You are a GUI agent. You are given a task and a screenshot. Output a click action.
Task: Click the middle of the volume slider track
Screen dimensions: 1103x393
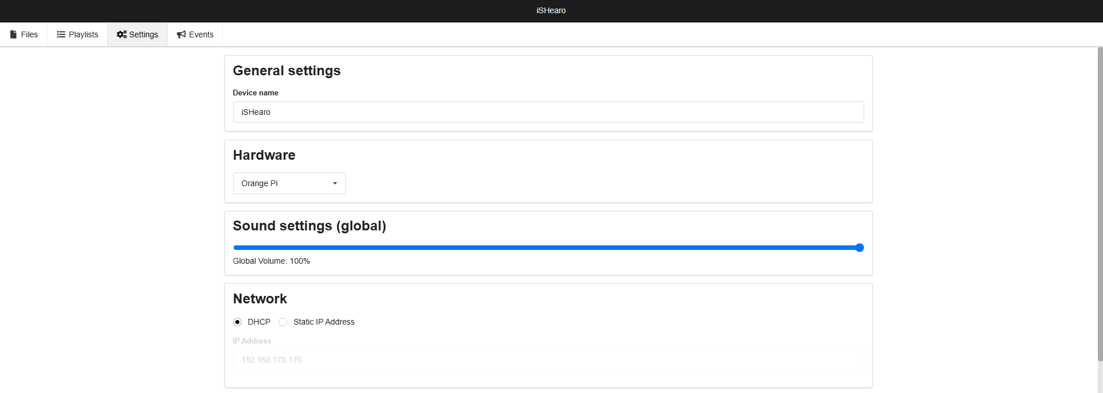point(547,248)
